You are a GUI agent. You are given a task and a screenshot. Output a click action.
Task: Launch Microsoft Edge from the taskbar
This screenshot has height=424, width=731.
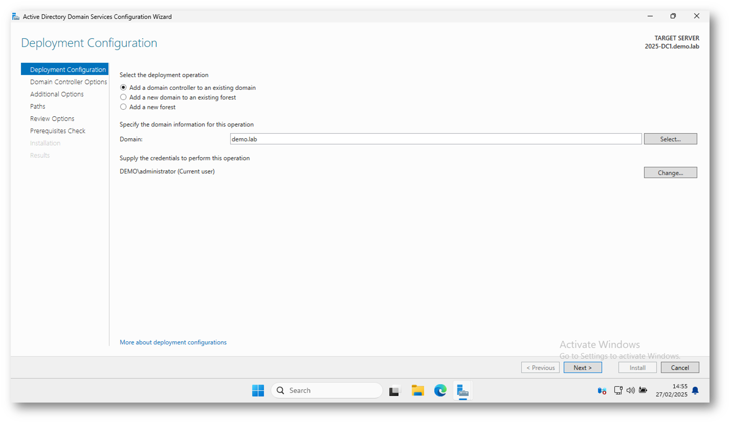click(440, 390)
